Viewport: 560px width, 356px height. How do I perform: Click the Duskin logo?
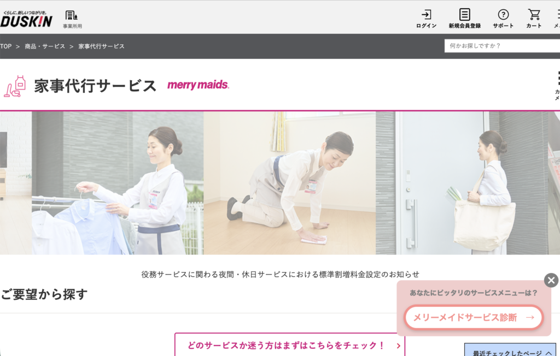[26, 19]
